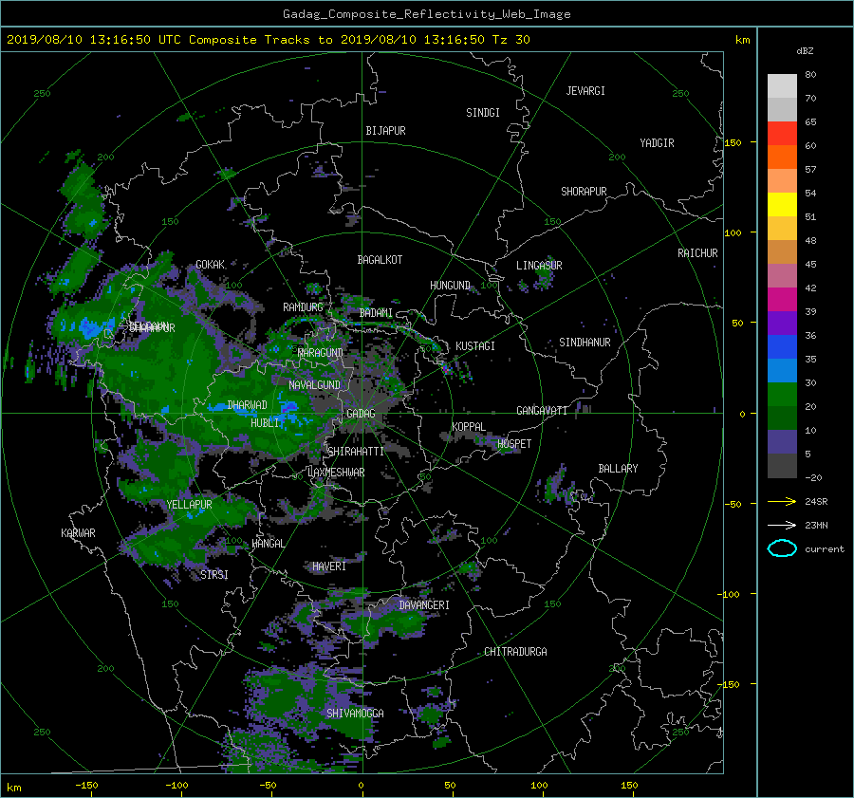Click the KARWAR coastal label

coord(78,533)
